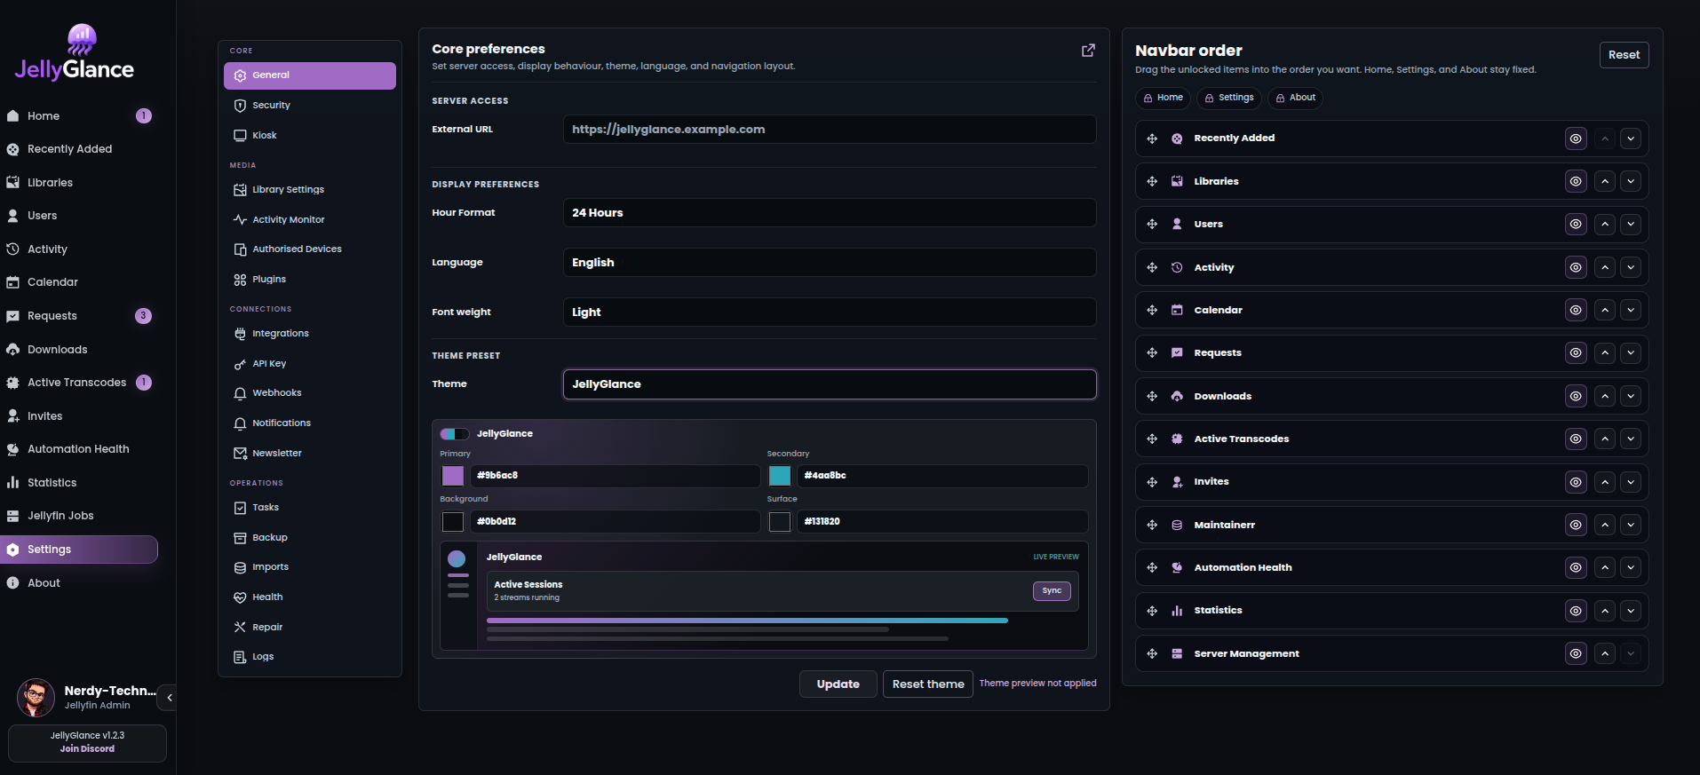Open the Hour Format dropdown
Image resolution: width=1700 pixels, height=775 pixels.
830,213
